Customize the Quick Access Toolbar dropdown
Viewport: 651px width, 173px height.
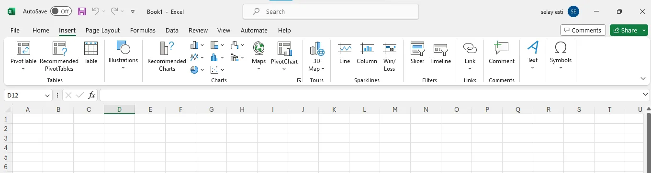click(133, 11)
